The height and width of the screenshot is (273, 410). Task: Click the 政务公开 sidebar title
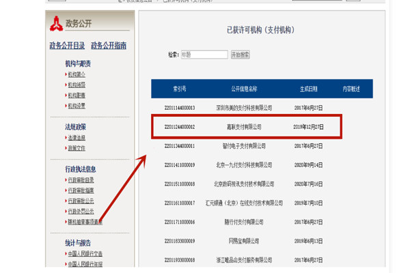[79, 23]
